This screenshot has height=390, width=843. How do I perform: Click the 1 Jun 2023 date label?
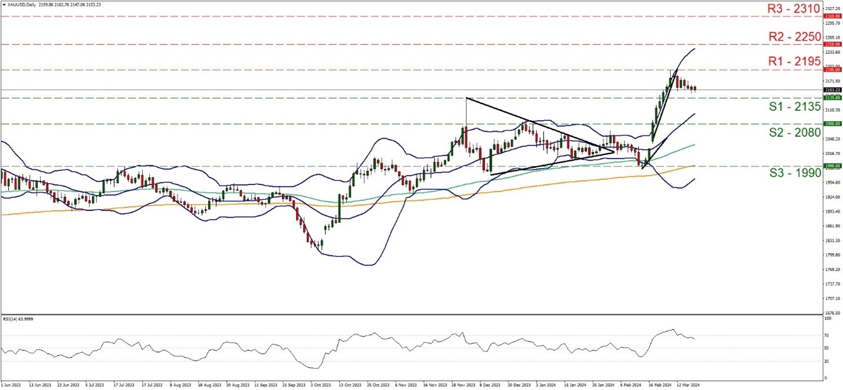12,384
